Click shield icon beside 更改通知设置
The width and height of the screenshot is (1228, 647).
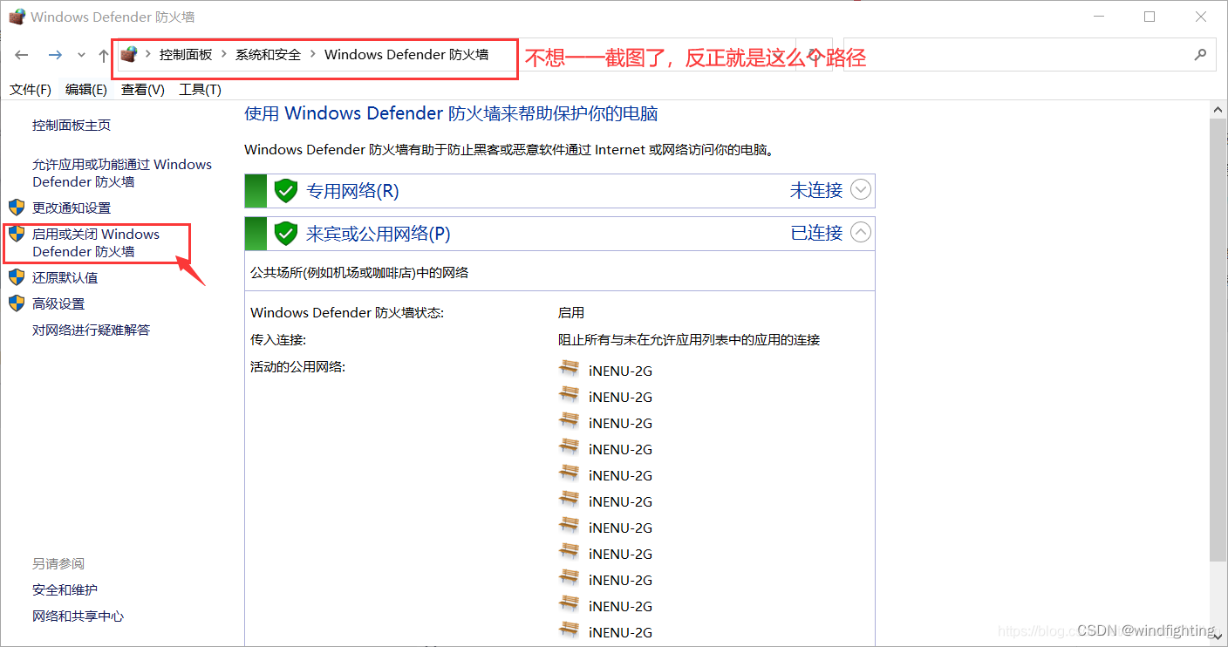tap(17, 208)
